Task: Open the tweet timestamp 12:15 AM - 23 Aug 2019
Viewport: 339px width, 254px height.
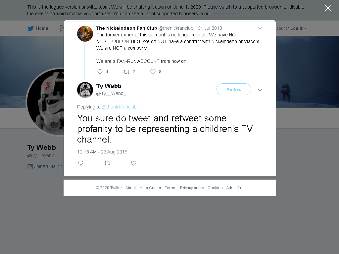Action: pos(102,152)
